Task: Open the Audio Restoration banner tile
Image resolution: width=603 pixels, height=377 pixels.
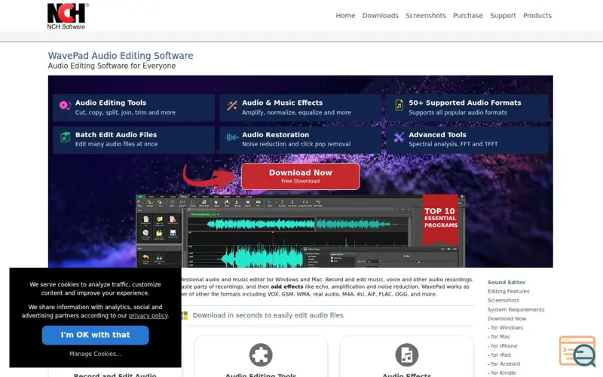Action: [x=300, y=139]
